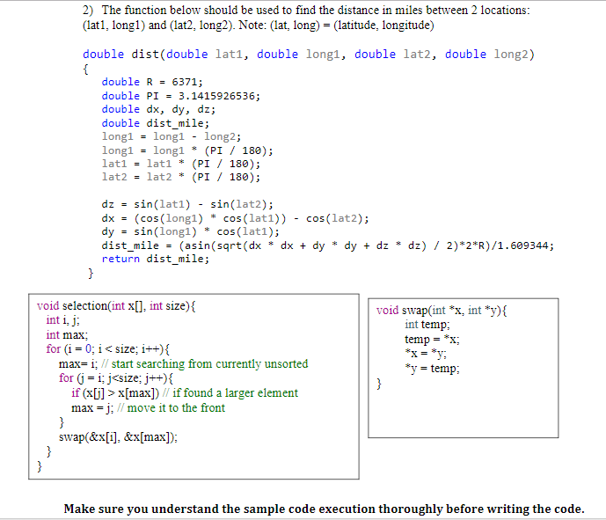Click the line 'double PI = 3.1415926536;'
This screenshot has height=520, width=606.
tap(181, 96)
